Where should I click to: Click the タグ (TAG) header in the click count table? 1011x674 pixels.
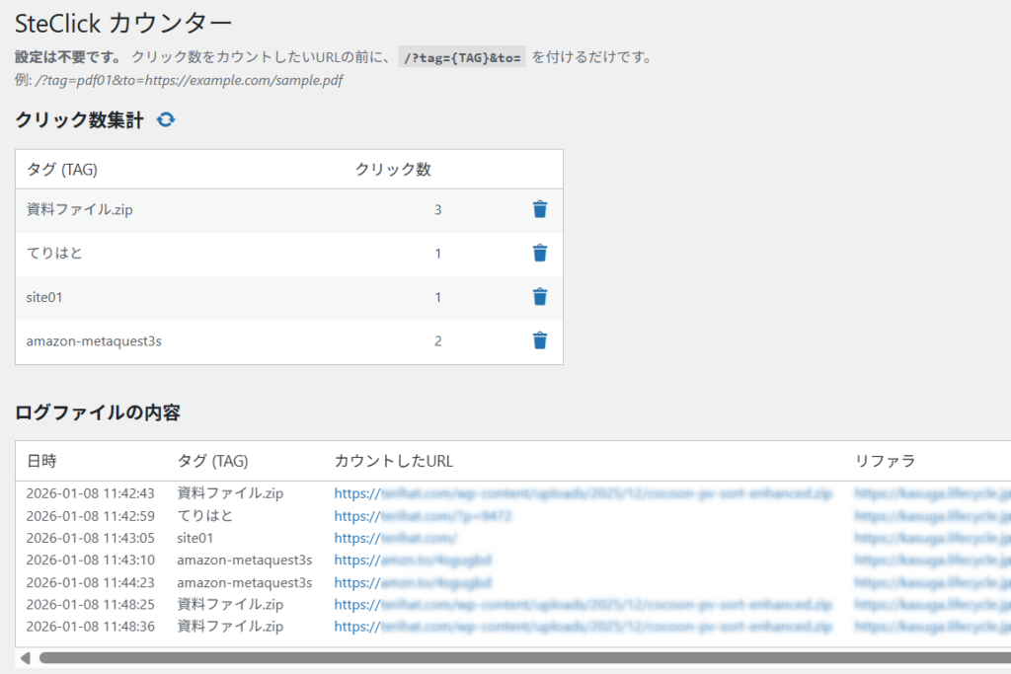62,170
